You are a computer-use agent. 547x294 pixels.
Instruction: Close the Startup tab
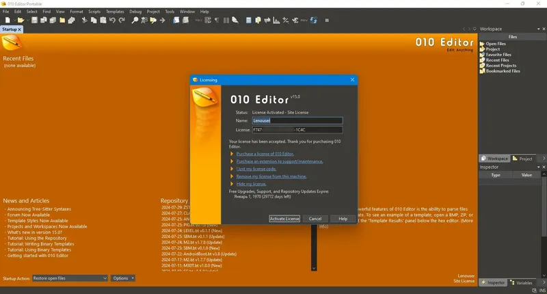(20, 29)
